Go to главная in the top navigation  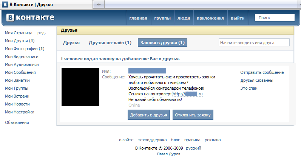pos(138,18)
